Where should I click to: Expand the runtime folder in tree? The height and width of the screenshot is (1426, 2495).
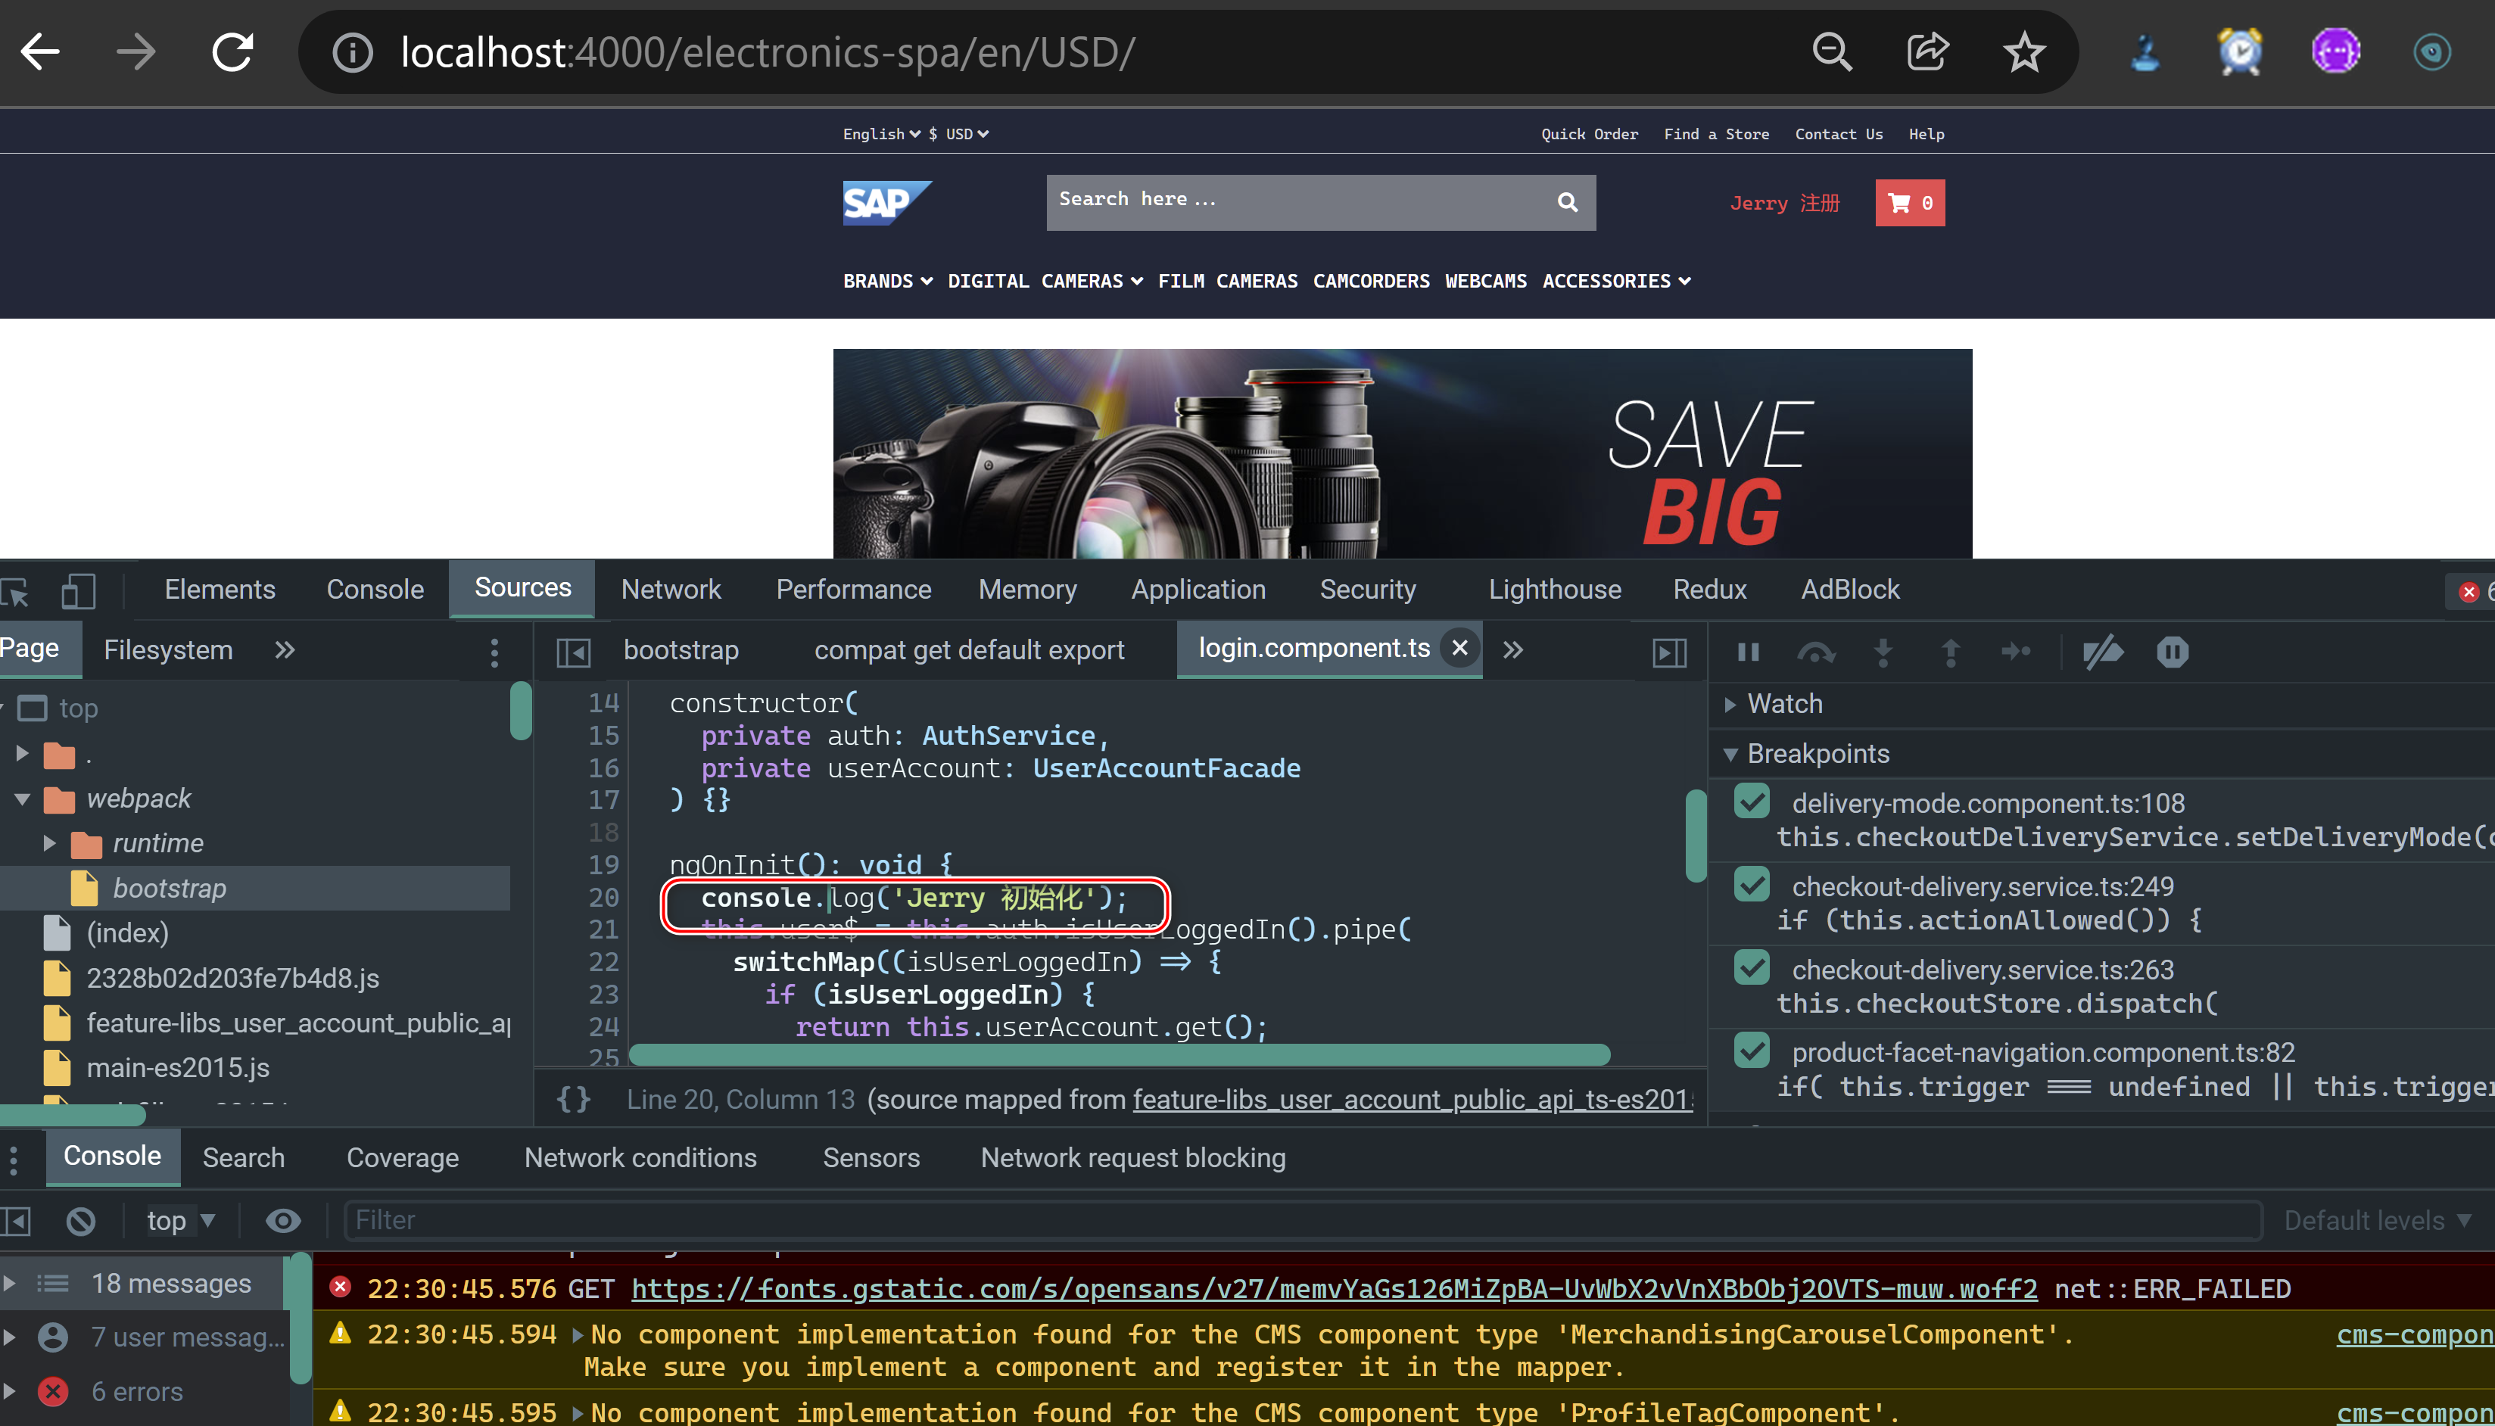pyautogui.click(x=49, y=843)
